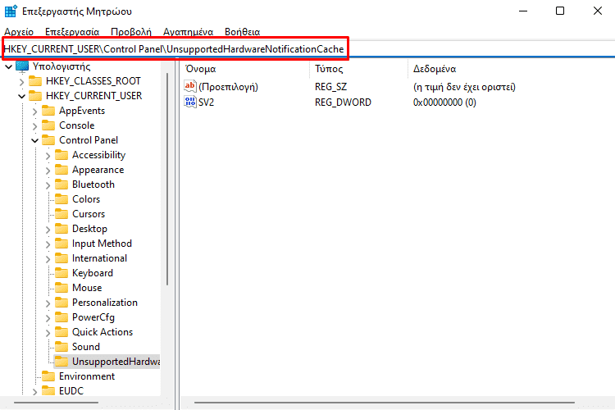Click the Appearance folder icon
Viewport: 615px width, 410px height.
[61, 170]
